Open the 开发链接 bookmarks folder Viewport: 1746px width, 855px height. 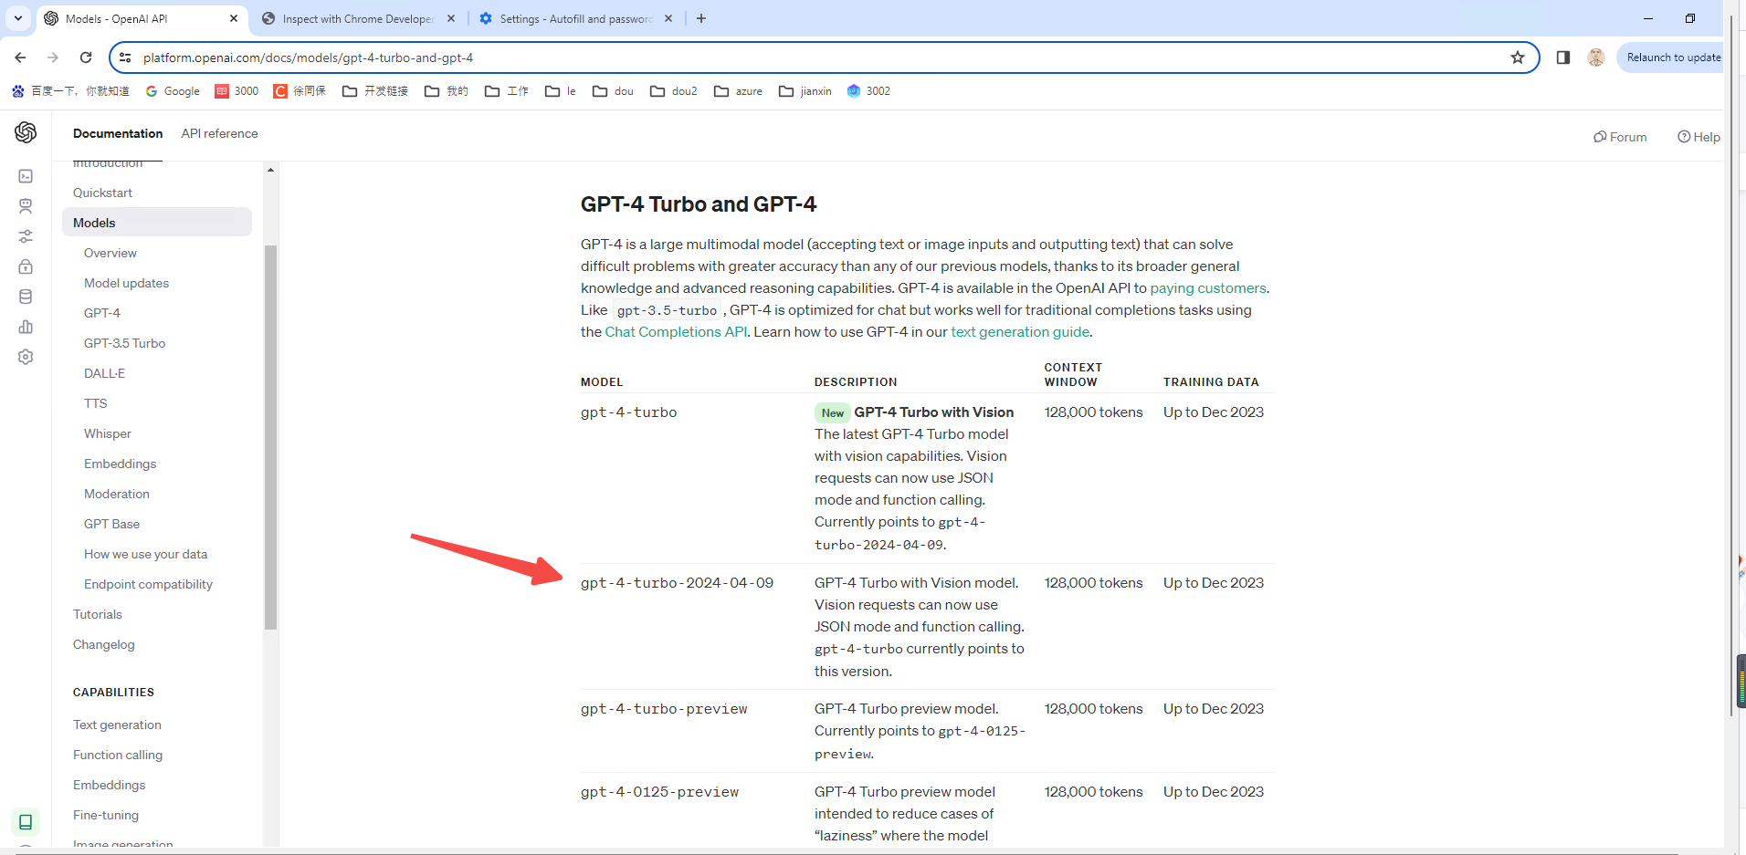click(375, 91)
